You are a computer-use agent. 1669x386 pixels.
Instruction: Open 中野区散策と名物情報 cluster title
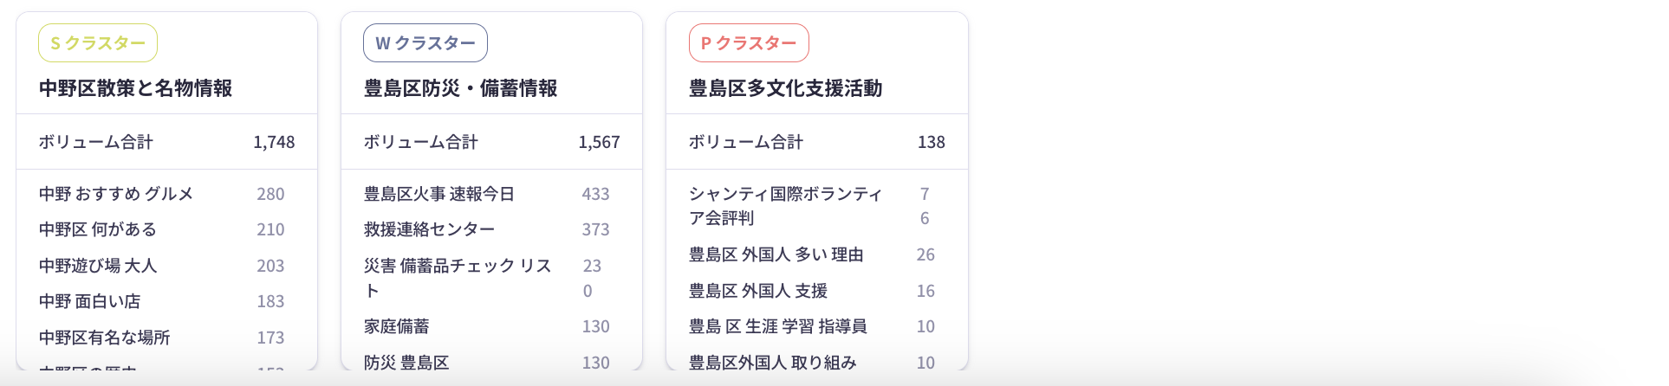click(x=135, y=88)
